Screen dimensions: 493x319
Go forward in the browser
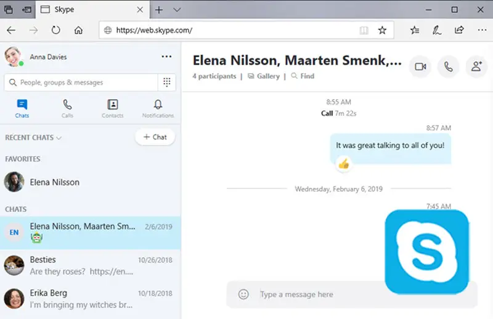pyautogui.click(x=34, y=30)
